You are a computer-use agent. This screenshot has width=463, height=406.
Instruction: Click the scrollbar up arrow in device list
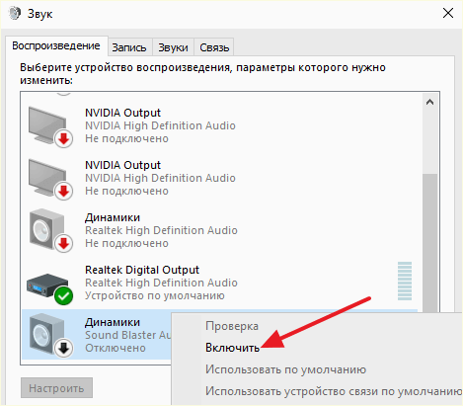click(429, 102)
